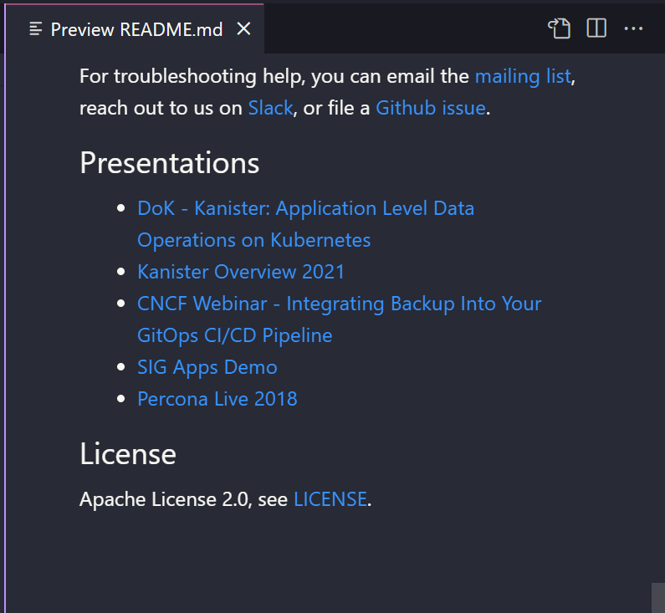Open the Percona Live 2018 link
The height and width of the screenshot is (613, 665).
point(217,399)
